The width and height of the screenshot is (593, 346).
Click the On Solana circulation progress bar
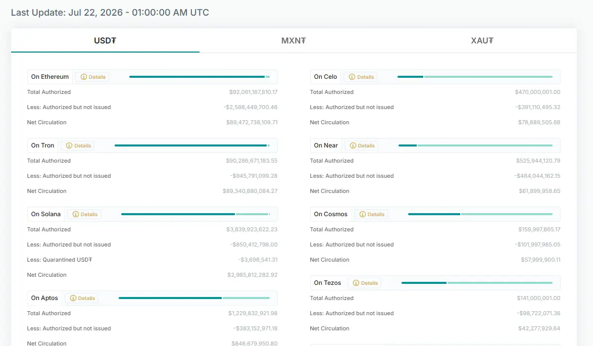pyautogui.click(x=195, y=214)
